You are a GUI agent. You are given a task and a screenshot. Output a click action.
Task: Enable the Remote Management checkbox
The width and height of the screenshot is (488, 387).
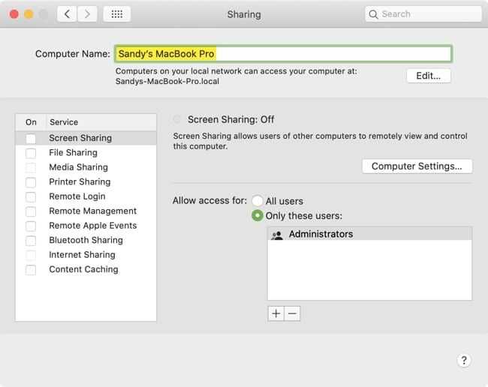pos(31,211)
